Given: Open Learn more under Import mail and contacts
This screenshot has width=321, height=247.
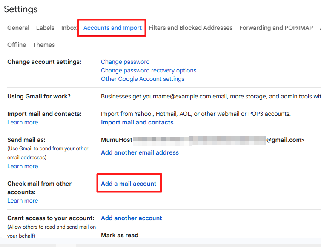Looking at the screenshot, I should pos(23,122).
